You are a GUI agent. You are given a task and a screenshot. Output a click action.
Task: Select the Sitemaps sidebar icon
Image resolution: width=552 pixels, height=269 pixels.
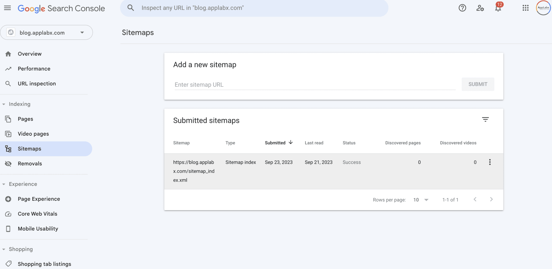(8, 149)
